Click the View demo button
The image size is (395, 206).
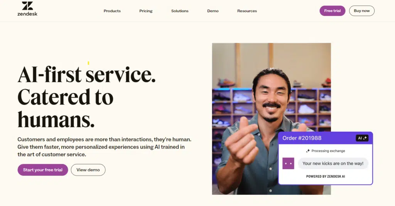tap(88, 170)
